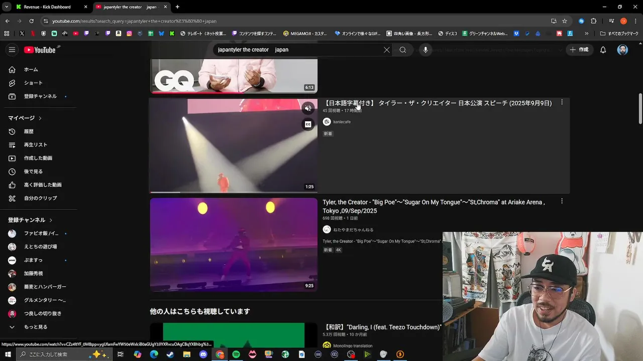
Task: Toggle captions CC on the speech video thumbnail
Action: coord(308,124)
